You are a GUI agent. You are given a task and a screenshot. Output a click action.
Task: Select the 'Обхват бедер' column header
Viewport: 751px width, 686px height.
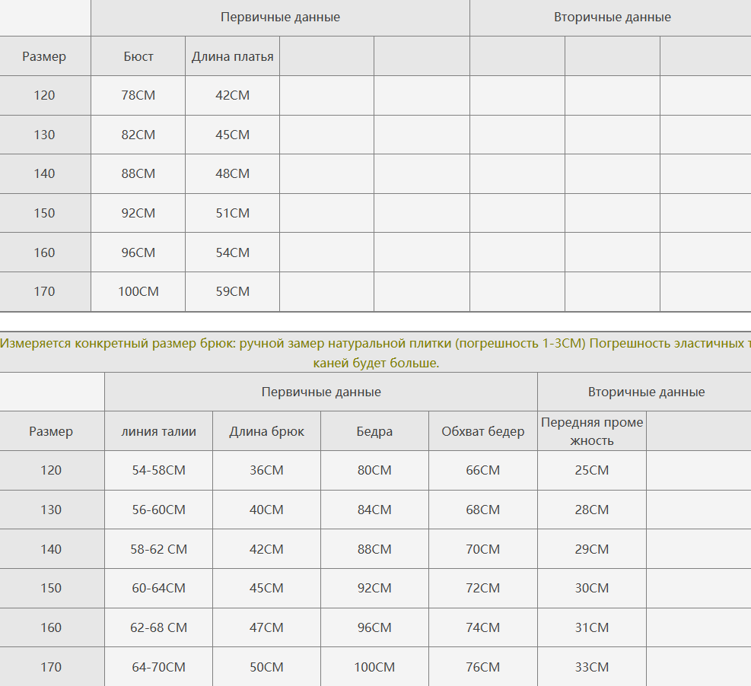[482, 431]
